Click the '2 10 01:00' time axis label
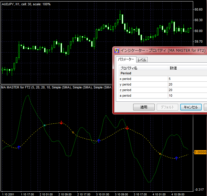This screenshot has height=196, width=207. tap(46, 195)
